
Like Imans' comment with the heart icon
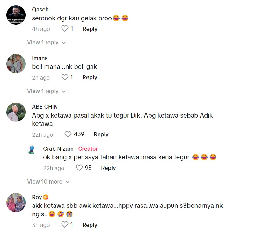pyautogui.click(x=65, y=77)
